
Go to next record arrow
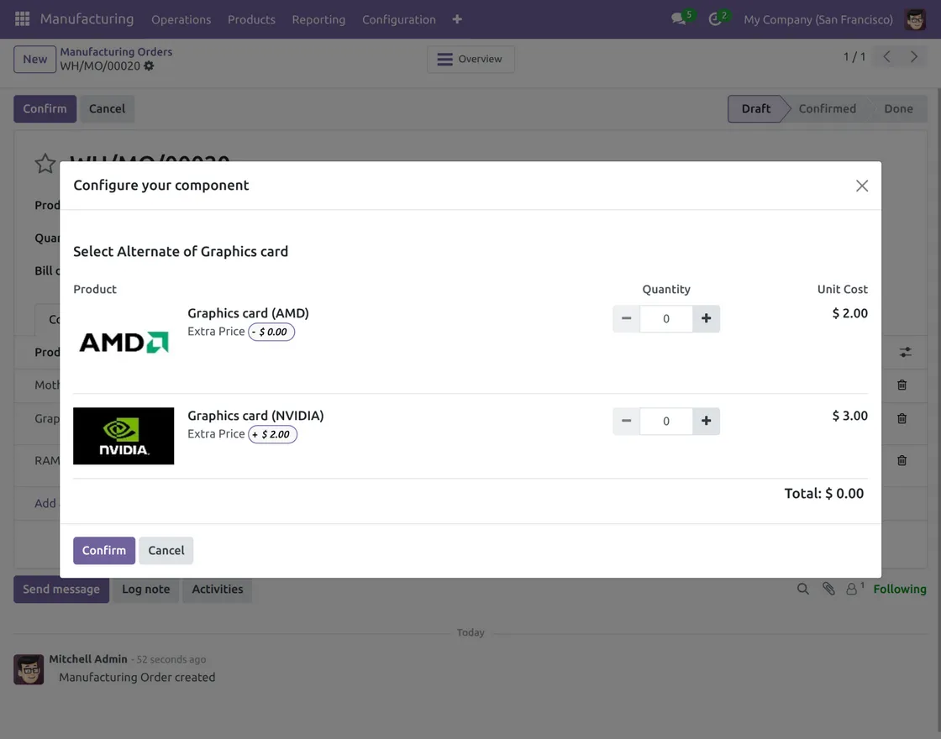coord(914,57)
